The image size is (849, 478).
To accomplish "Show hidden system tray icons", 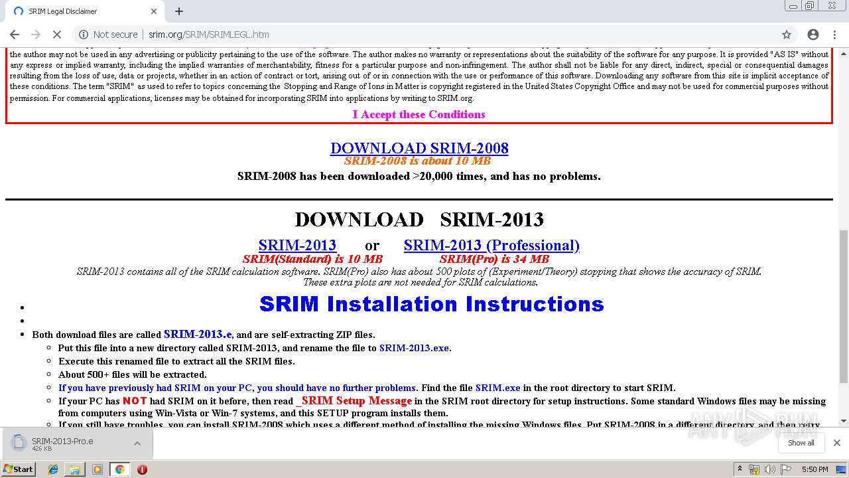I will pos(740,469).
